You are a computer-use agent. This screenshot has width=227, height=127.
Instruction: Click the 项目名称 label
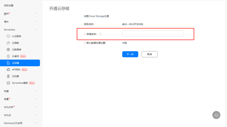(x=89, y=24)
